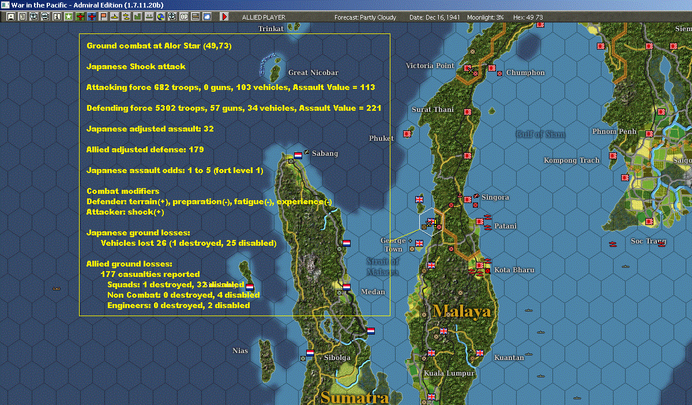The height and width of the screenshot is (405, 692).
Task: Click the green factory toolbar icon
Action: tap(137, 17)
